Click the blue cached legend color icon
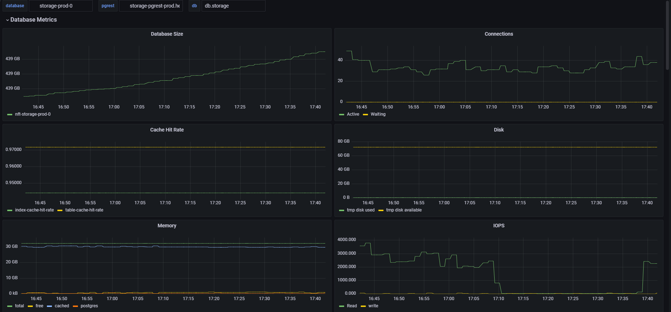The height and width of the screenshot is (312, 671). tap(49, 306)
